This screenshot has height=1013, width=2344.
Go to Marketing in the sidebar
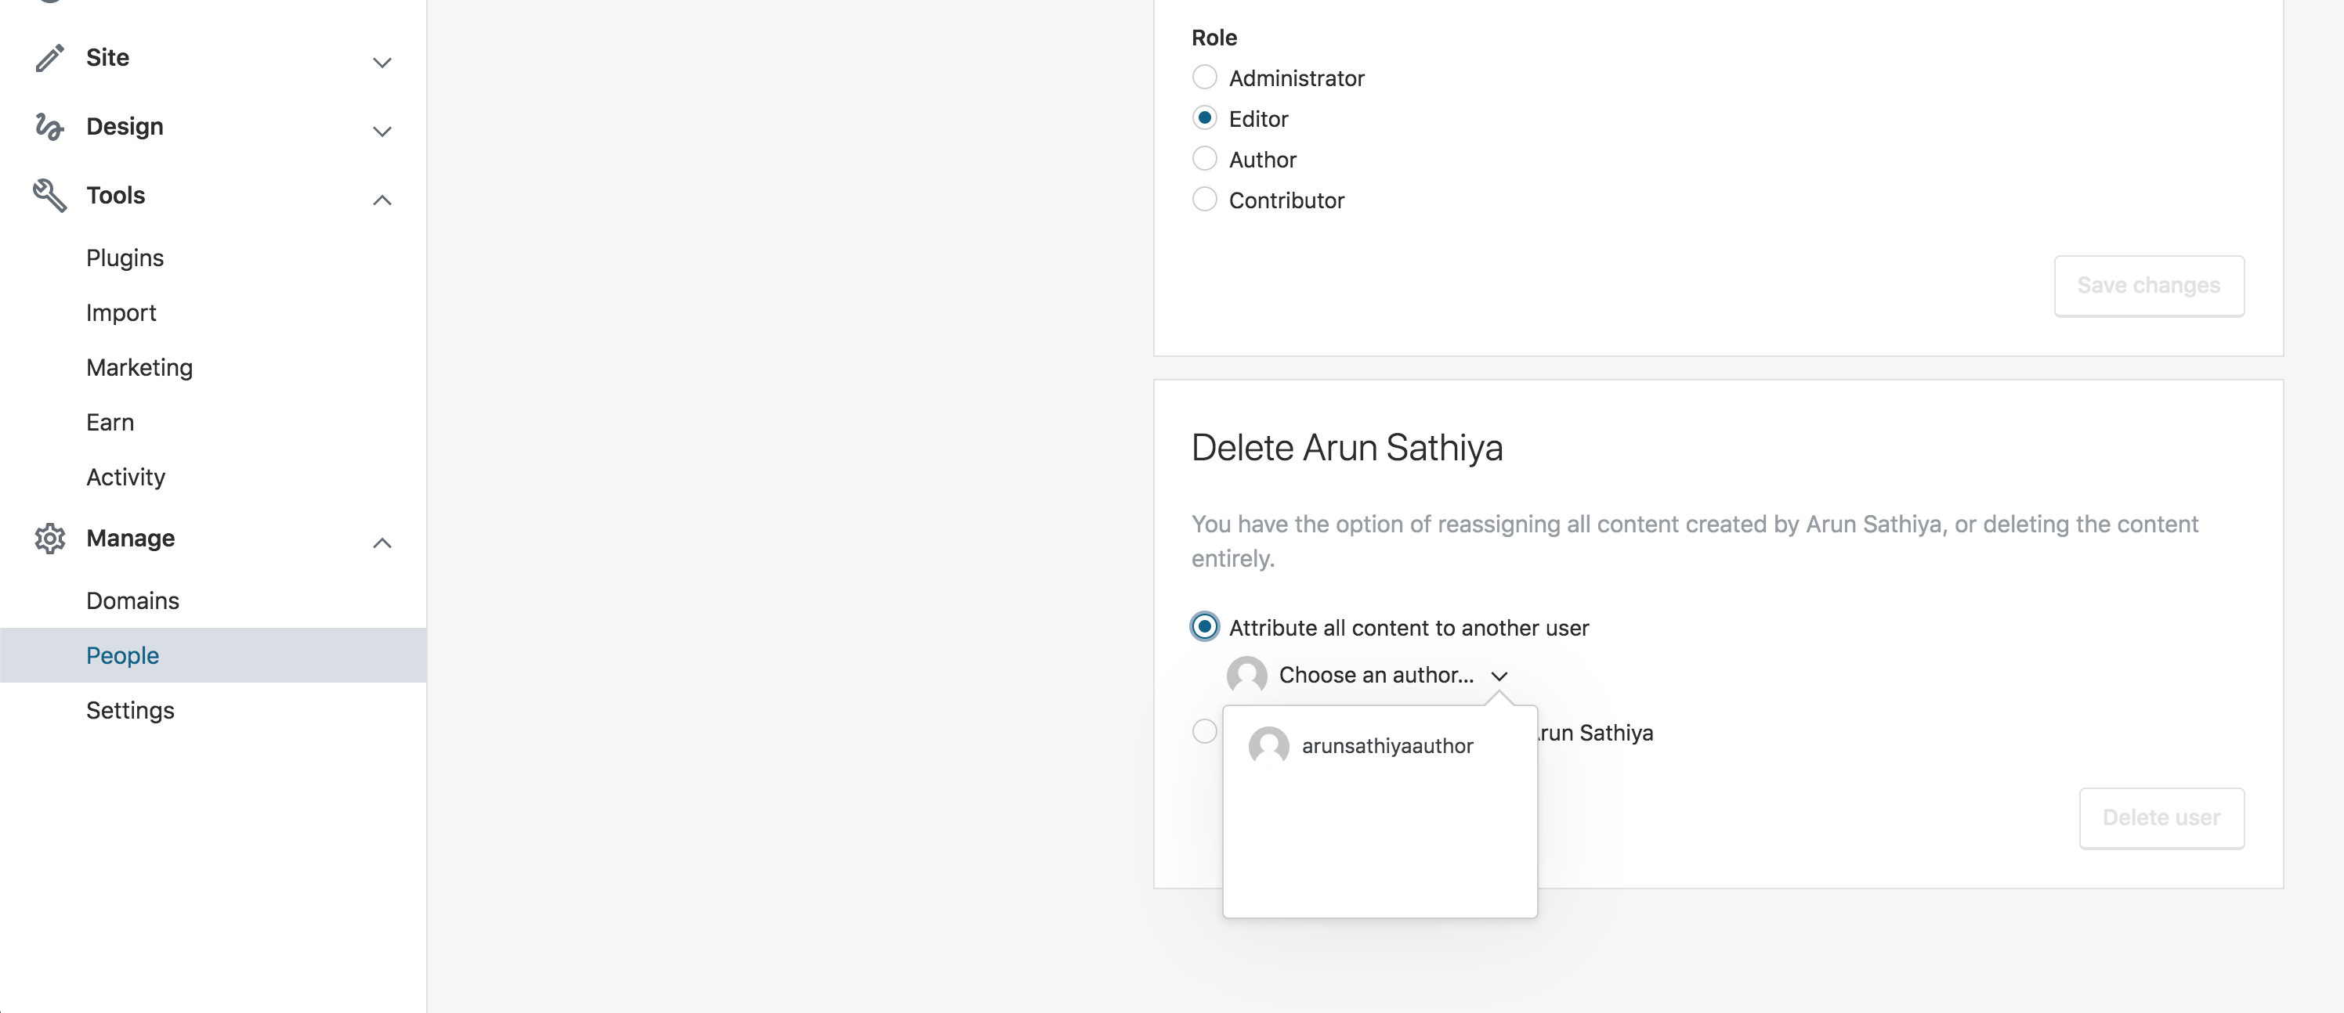pyautogui.click(x=139, y=367)
